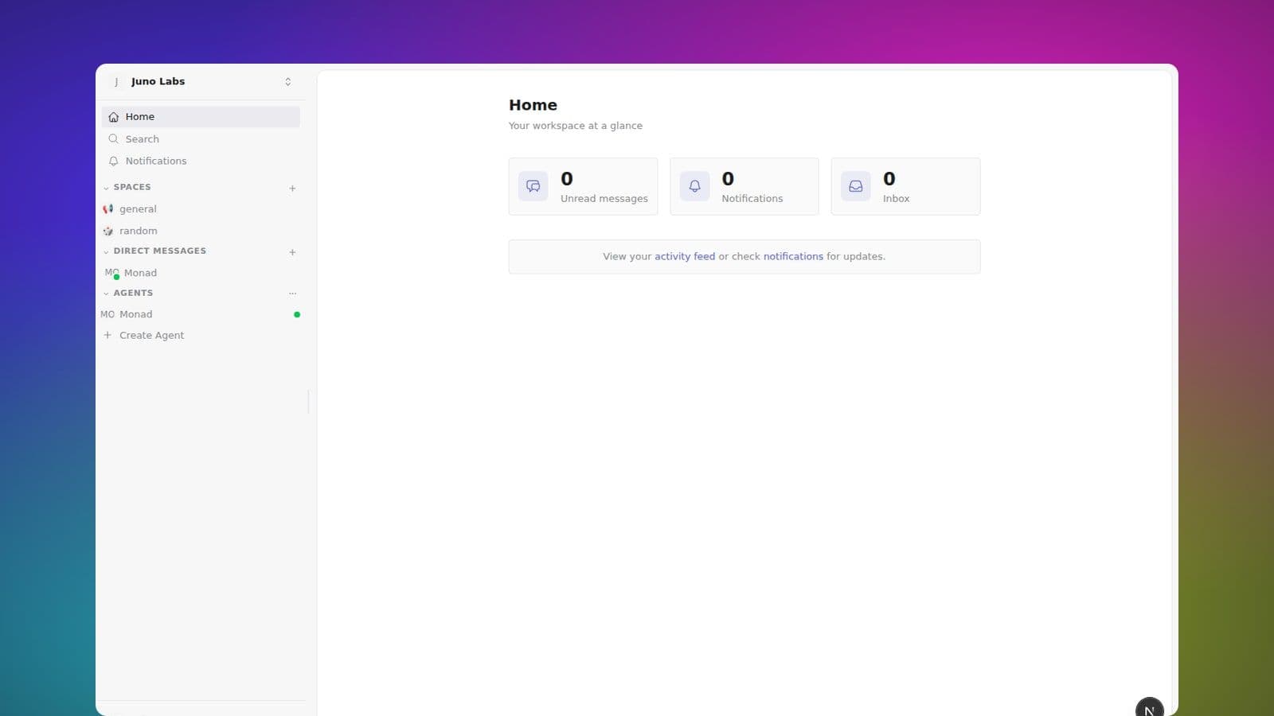
Task: Follow the activity feed link
Action: 685,256
